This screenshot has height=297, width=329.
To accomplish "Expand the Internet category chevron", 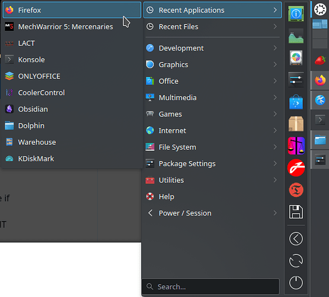I will pyautogui.click(x=275, y=131).
